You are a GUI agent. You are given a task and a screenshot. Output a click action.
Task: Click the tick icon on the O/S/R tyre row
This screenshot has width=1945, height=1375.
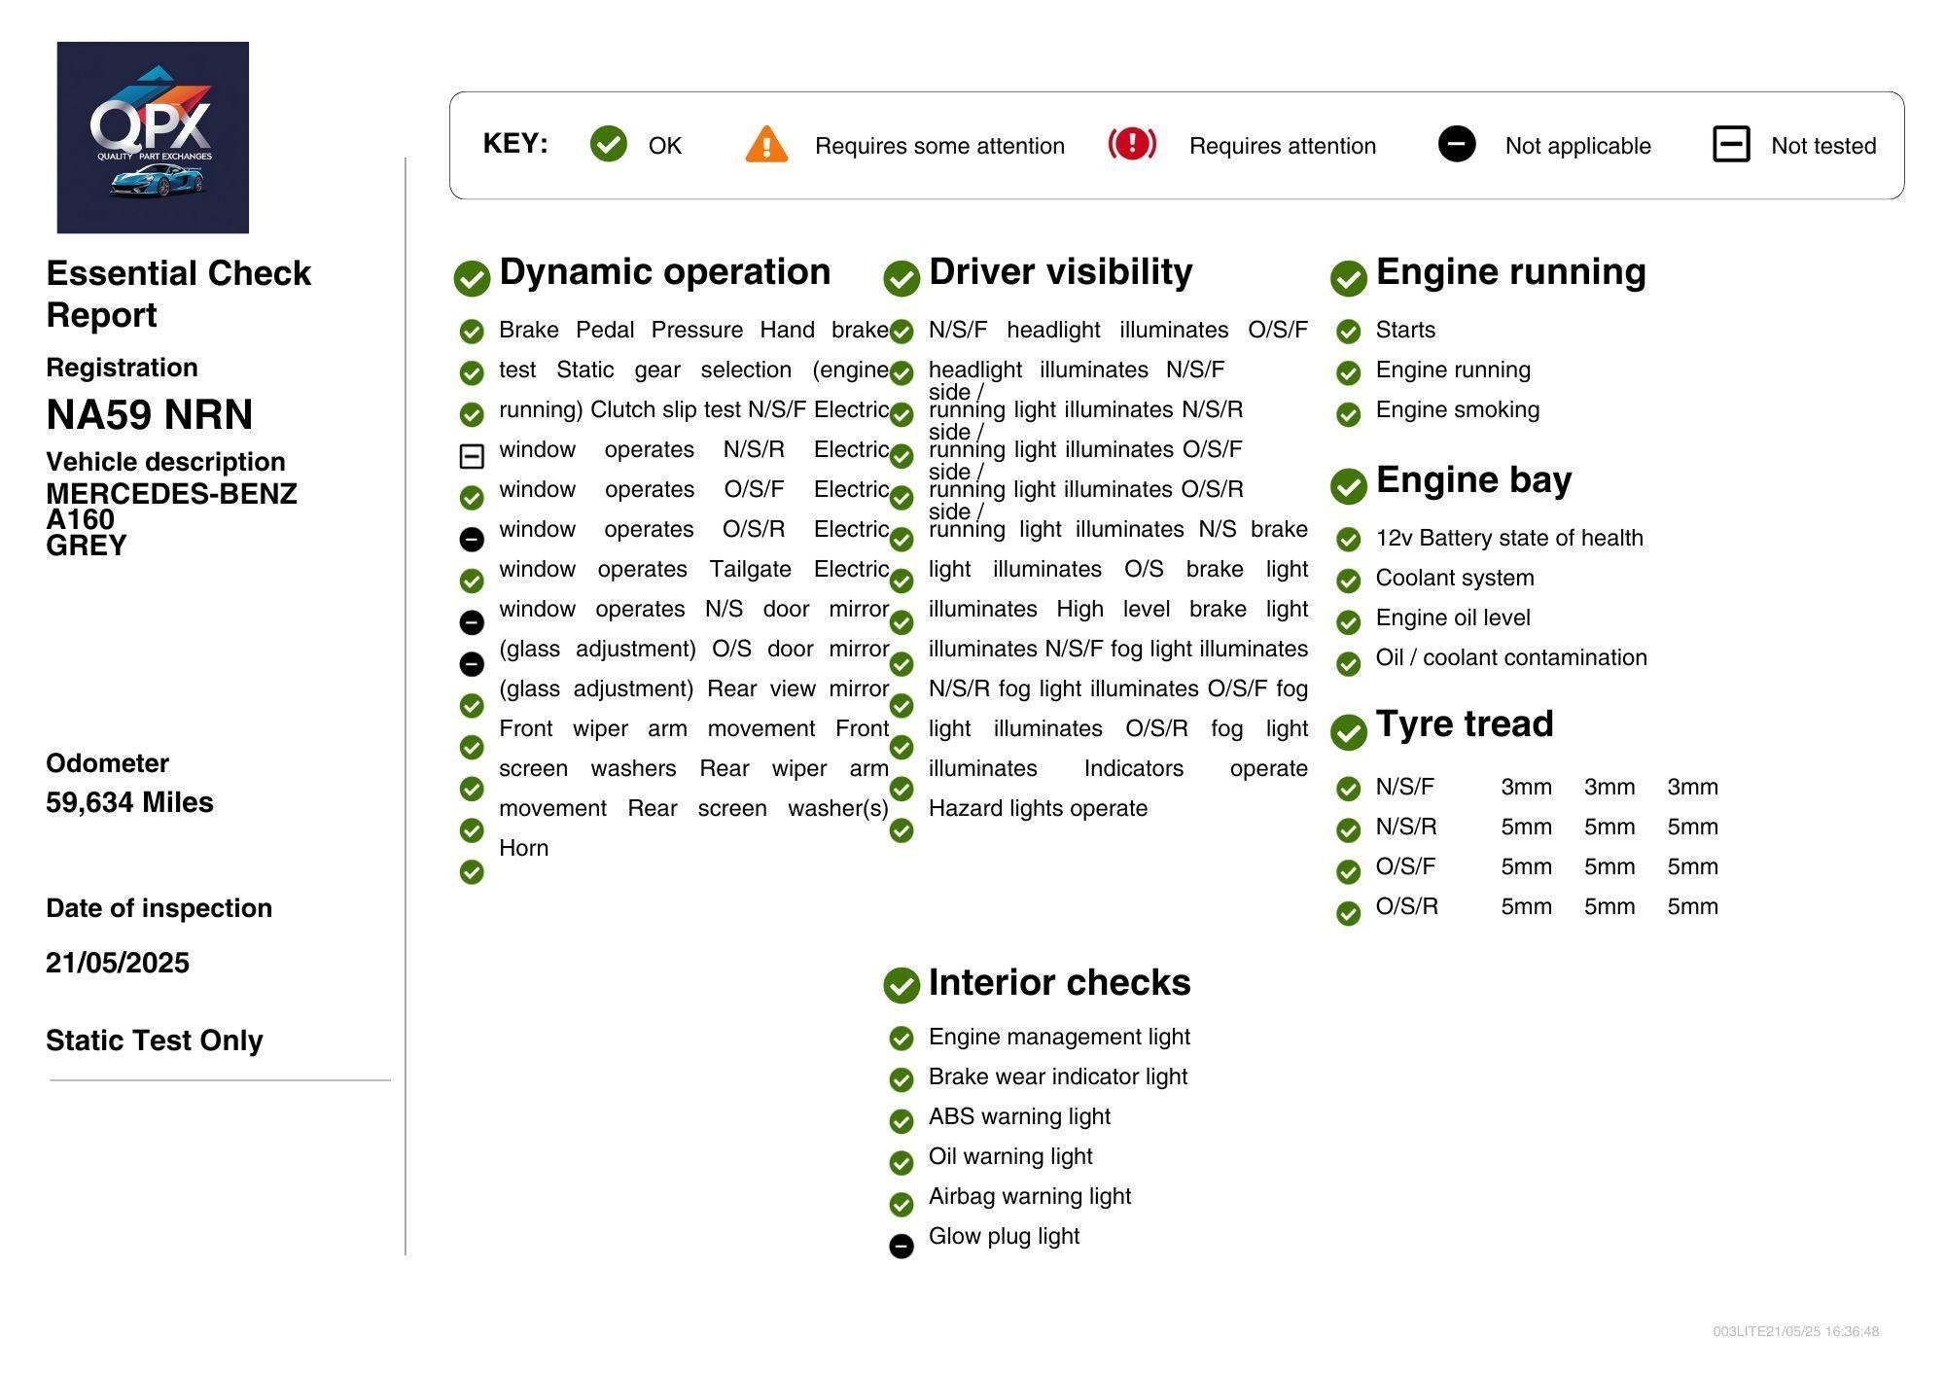[x=1349, y=913]
